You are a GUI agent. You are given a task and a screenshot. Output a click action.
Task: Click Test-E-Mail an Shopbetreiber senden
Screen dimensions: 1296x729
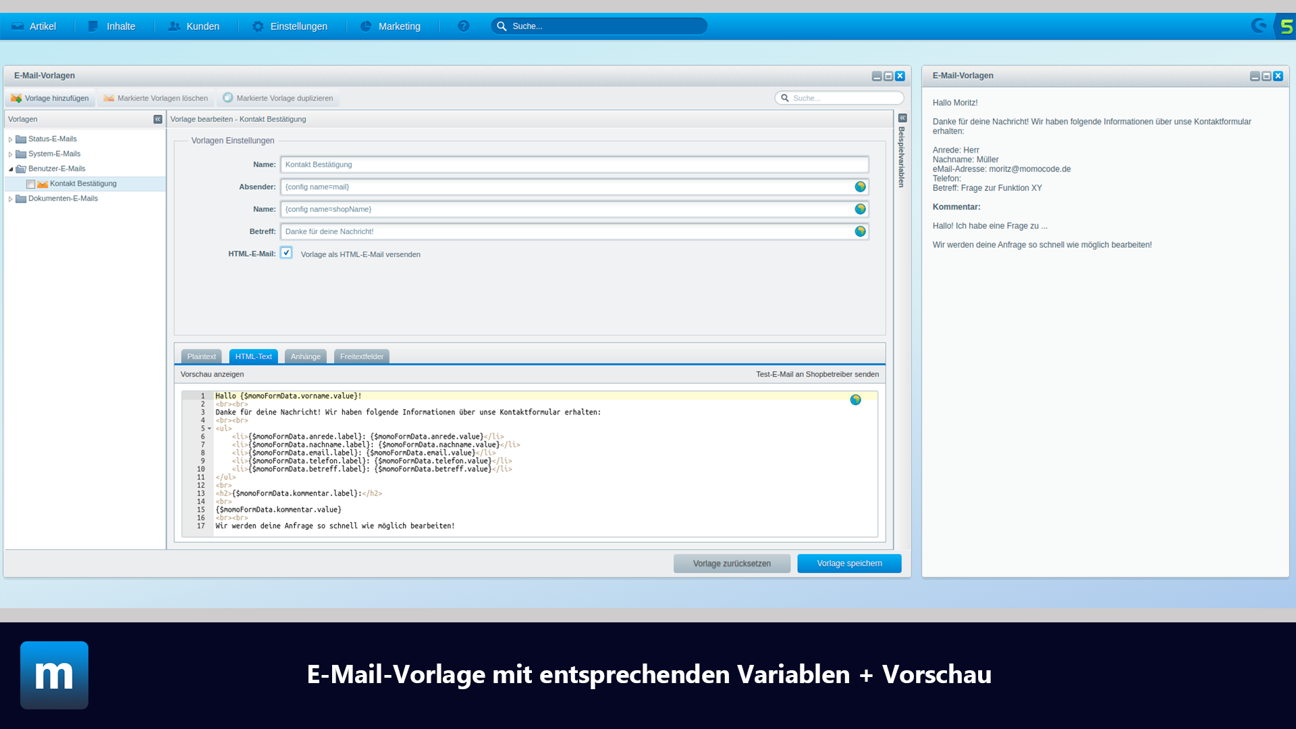coord(817,375)
